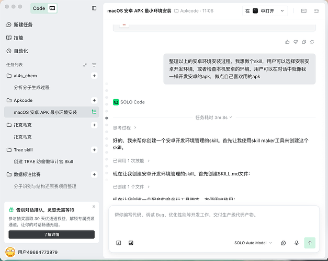Expand 已调用 1 次技能
Image resolution: width=328 pixels, height=261 pixels.
click(131, 161)
